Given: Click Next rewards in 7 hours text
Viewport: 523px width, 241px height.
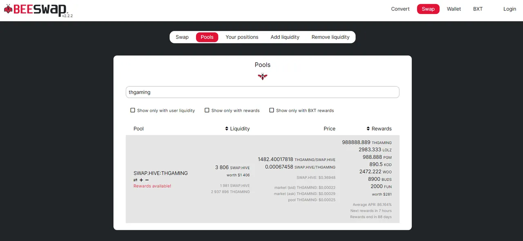Looking at the screenshot, I should click(371, 211).
